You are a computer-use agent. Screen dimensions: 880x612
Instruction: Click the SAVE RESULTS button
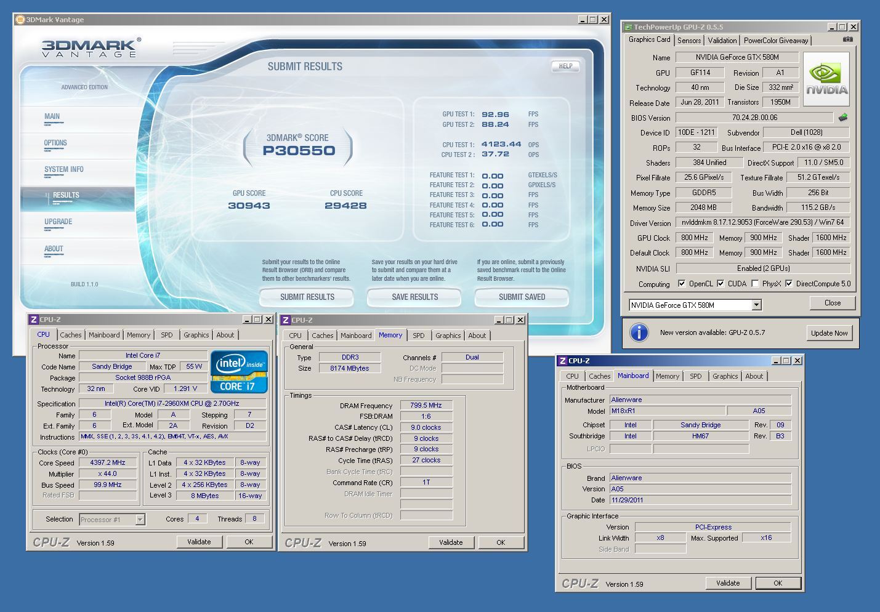pyautogui.click(x=414, y=297)
